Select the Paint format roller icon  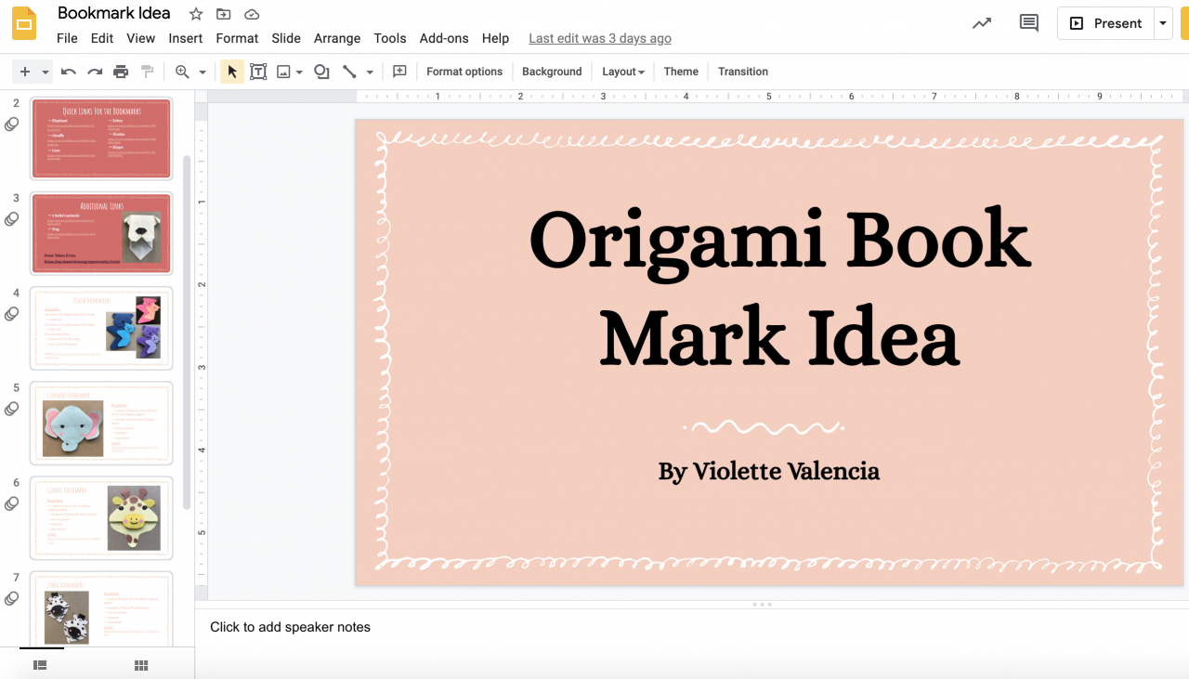click(147, 72)
